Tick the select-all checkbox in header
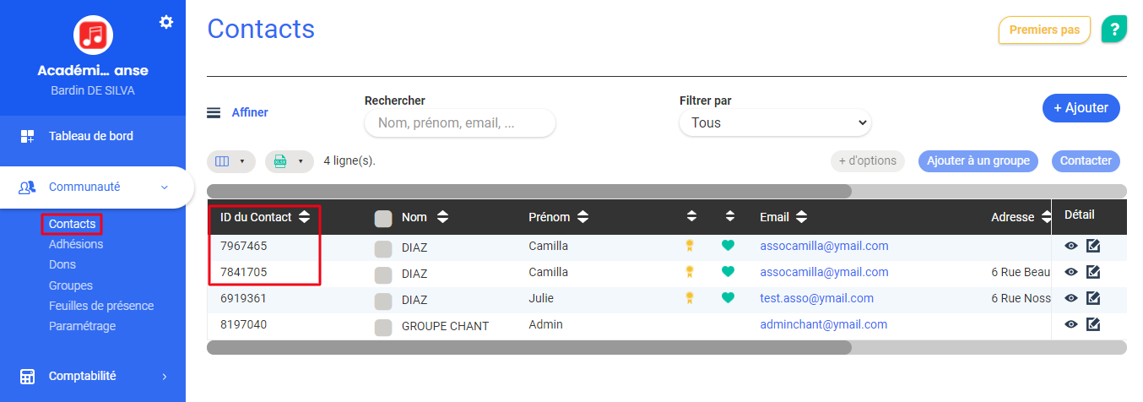The width and height of the screenshot is (1143, 402). point(383,219)
